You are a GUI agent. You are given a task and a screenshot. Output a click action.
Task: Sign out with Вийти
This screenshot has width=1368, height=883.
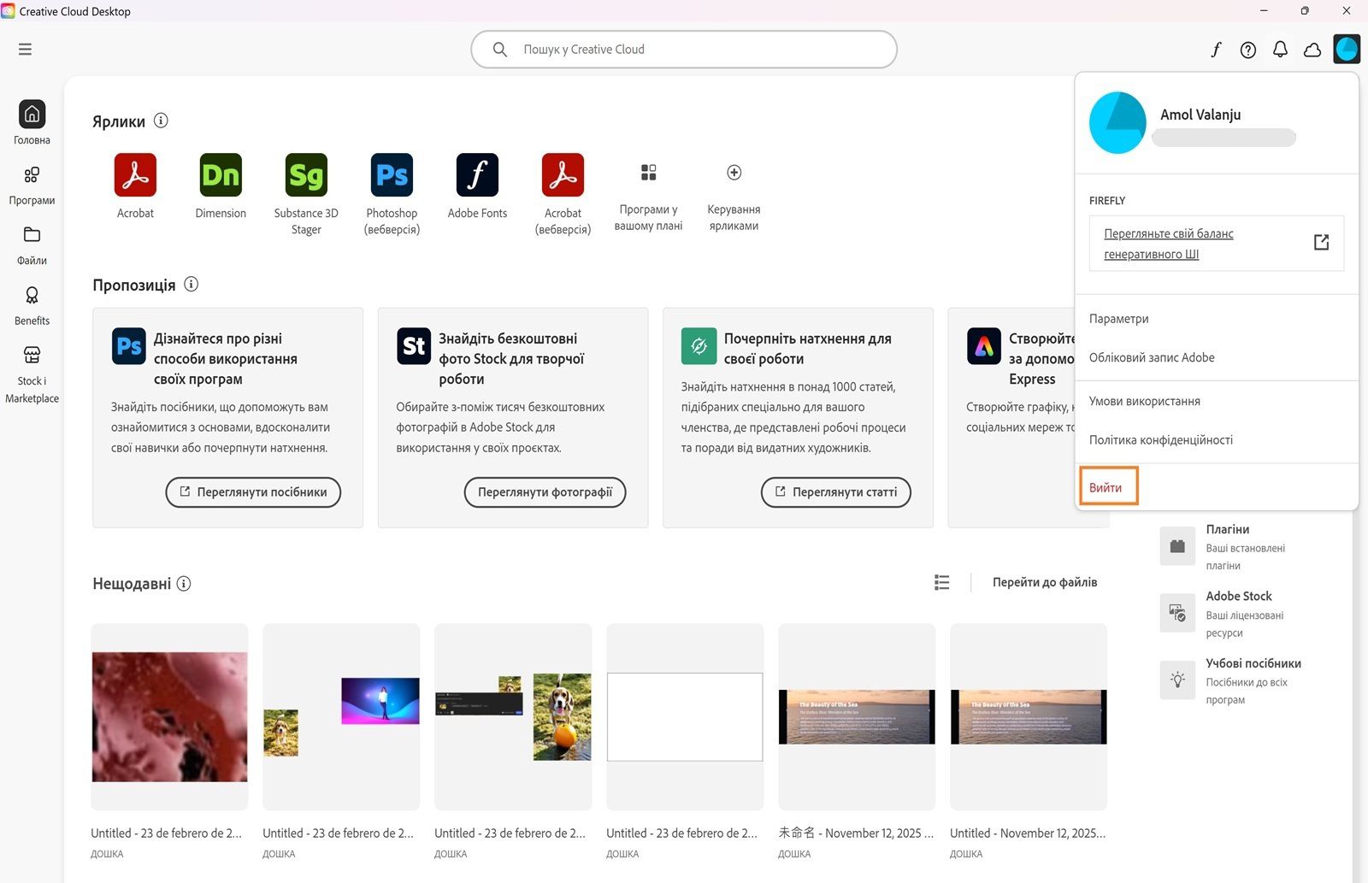click(1106, 487)
